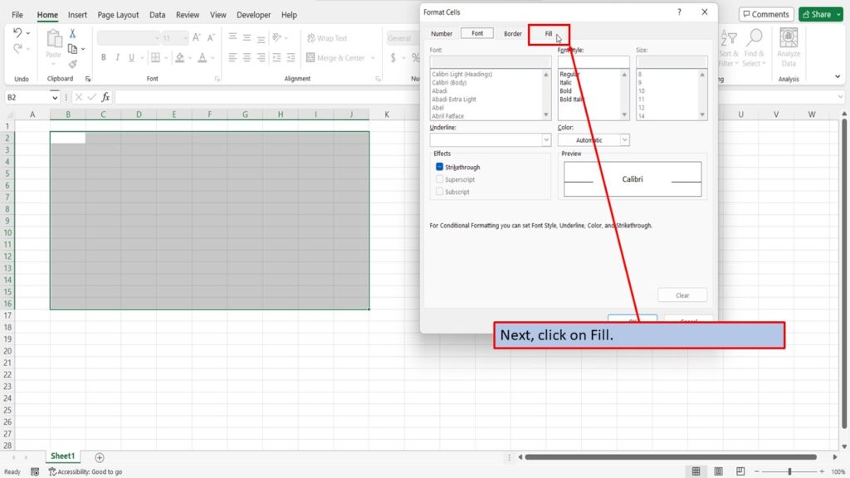Add a new sheet with plus icon
The image size is (850, 478).
[x=100, y=457]
